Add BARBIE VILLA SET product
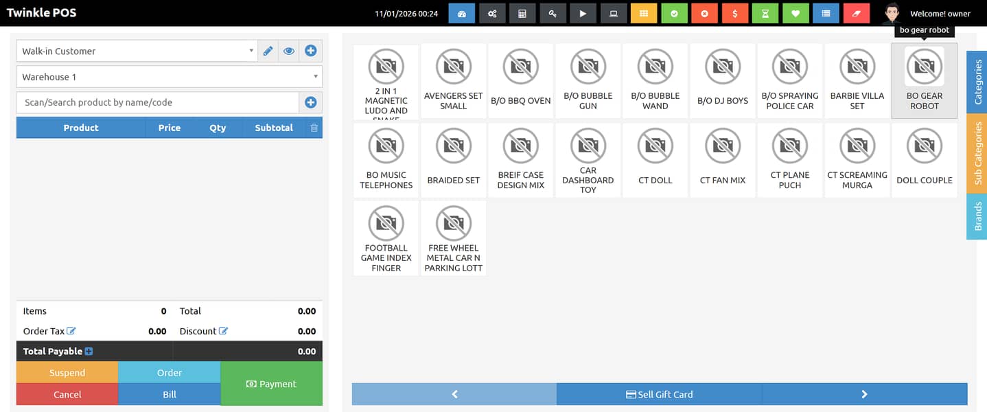Image resolution: width=987 pixels, height=412 pixels. 857,81
